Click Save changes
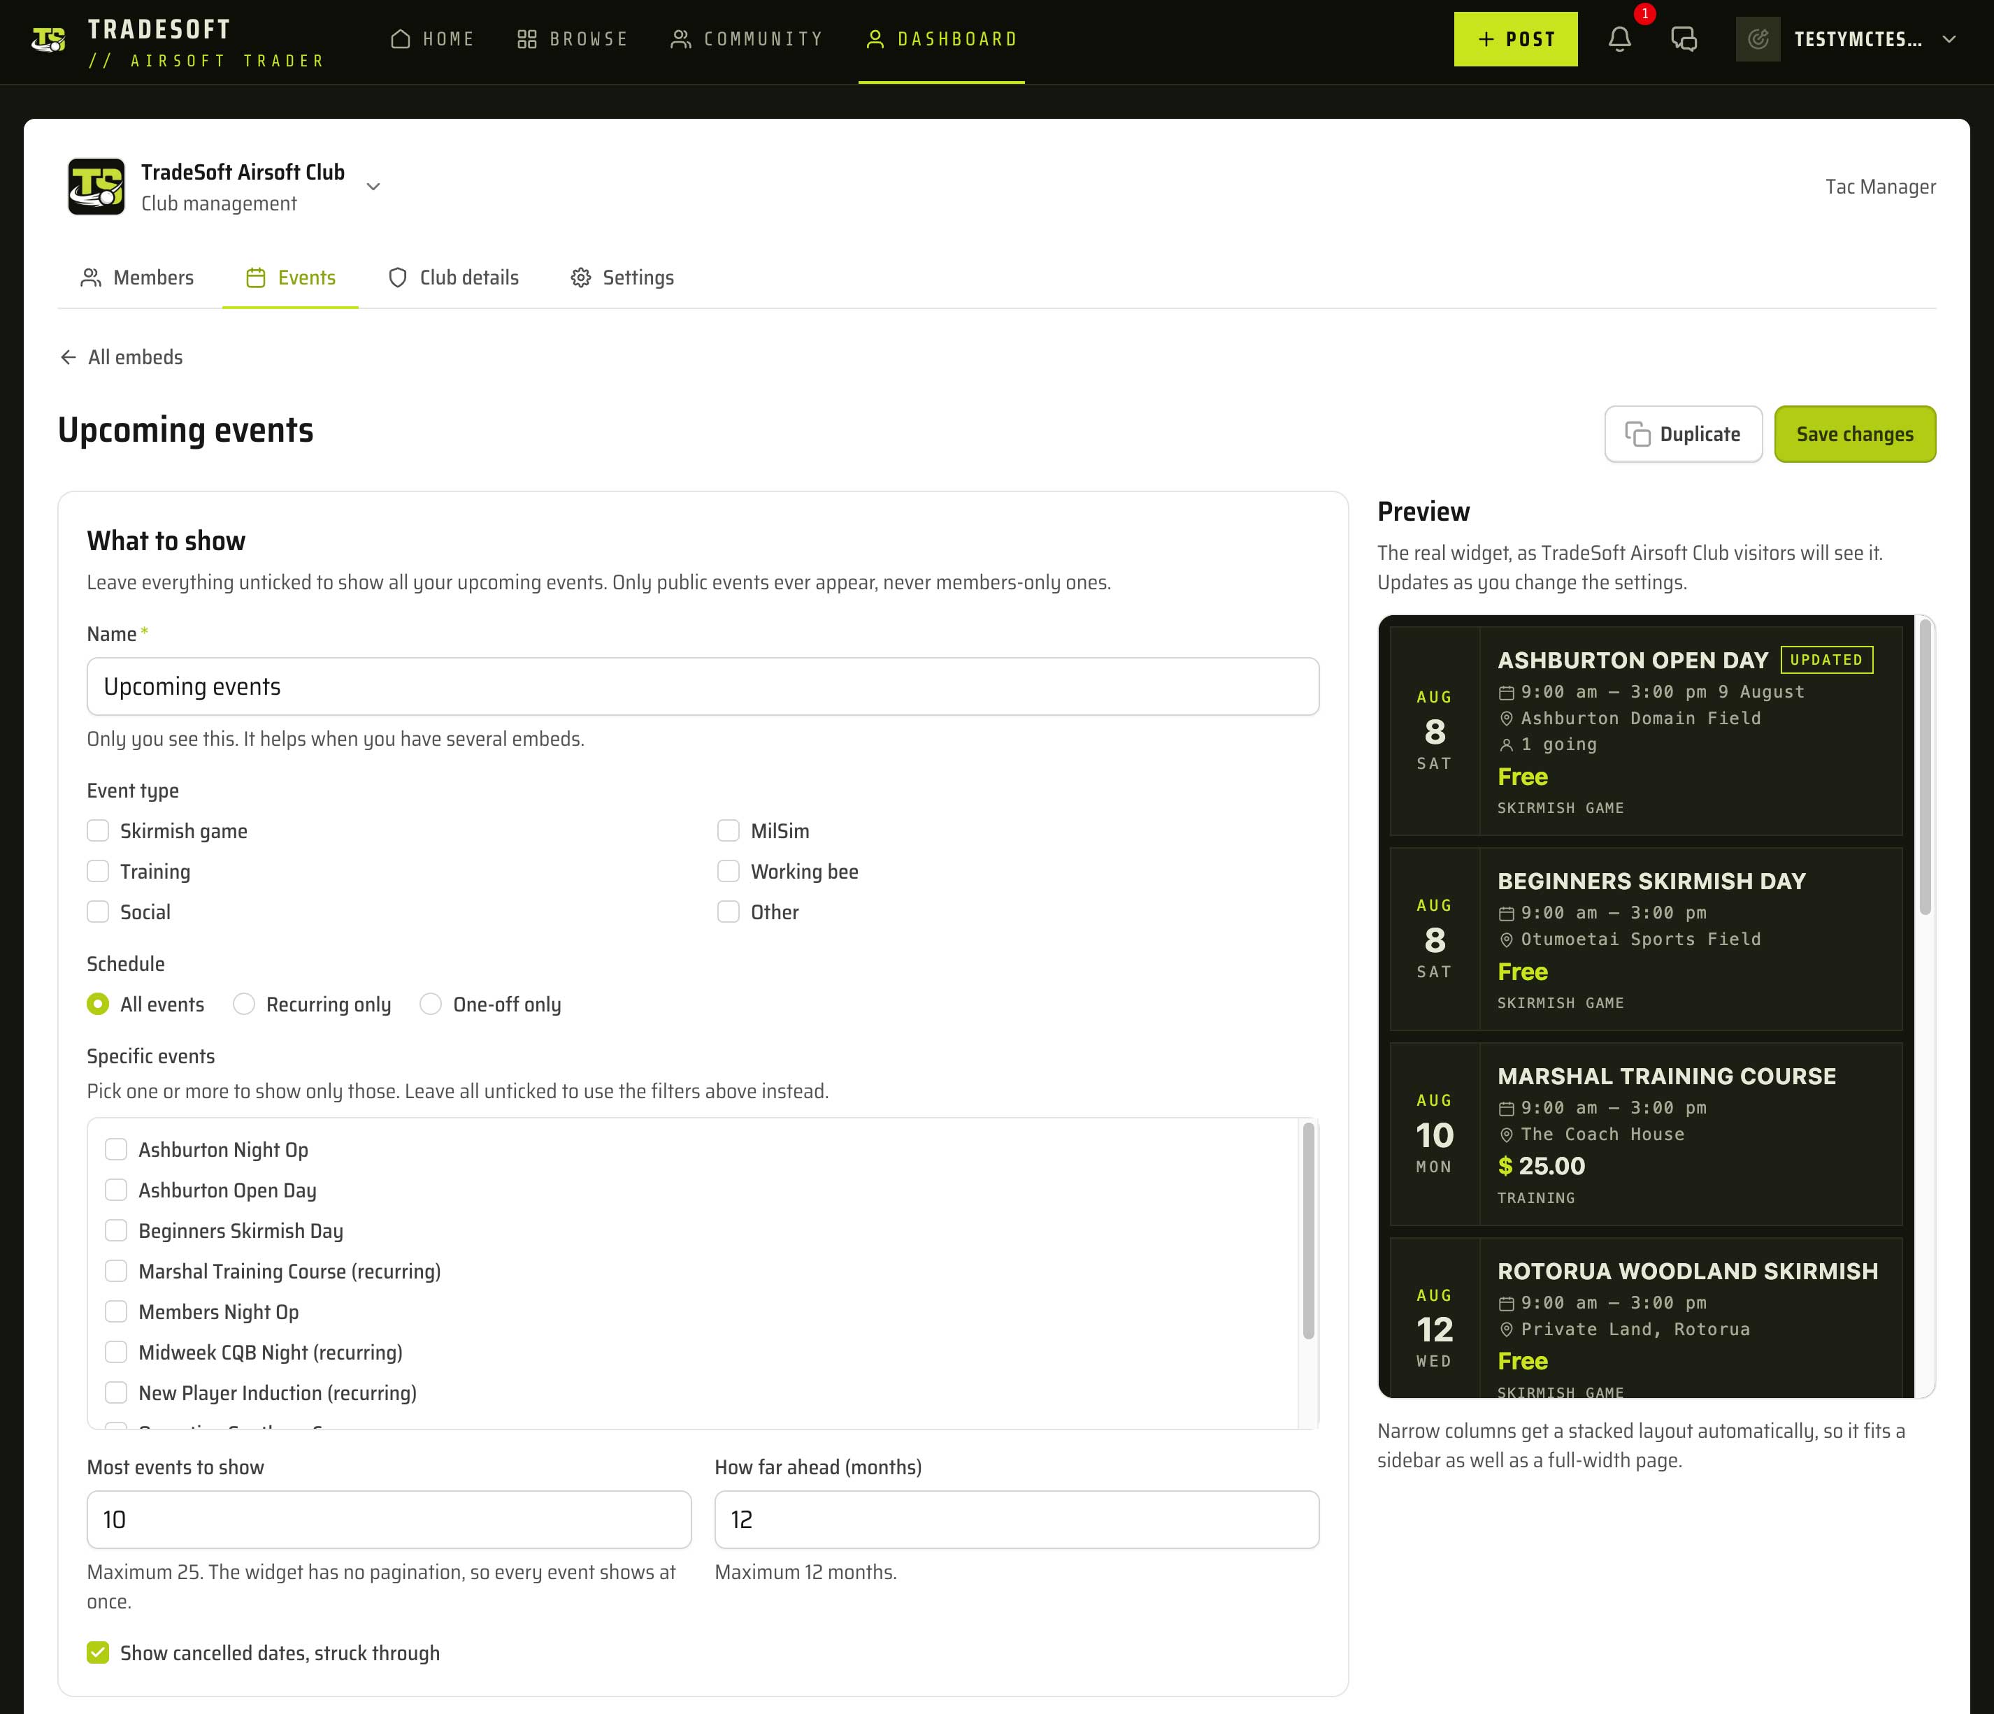Viewport: 1994px width, 1714px height. coord(1854,434)
